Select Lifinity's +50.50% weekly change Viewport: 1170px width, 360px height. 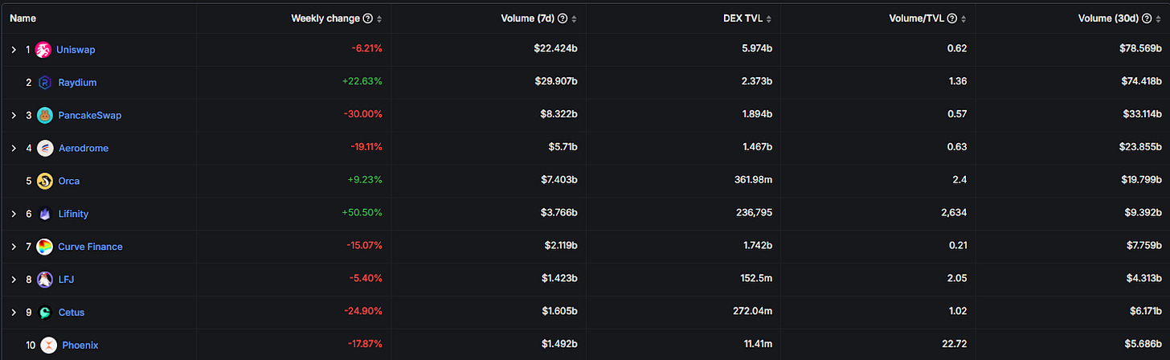(x=362, y=215)
